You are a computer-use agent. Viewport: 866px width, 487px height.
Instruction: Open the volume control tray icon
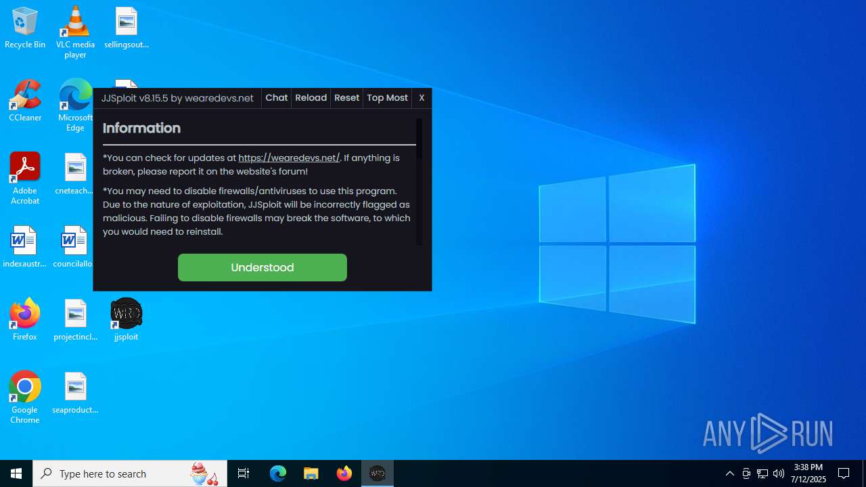[779, 473]
